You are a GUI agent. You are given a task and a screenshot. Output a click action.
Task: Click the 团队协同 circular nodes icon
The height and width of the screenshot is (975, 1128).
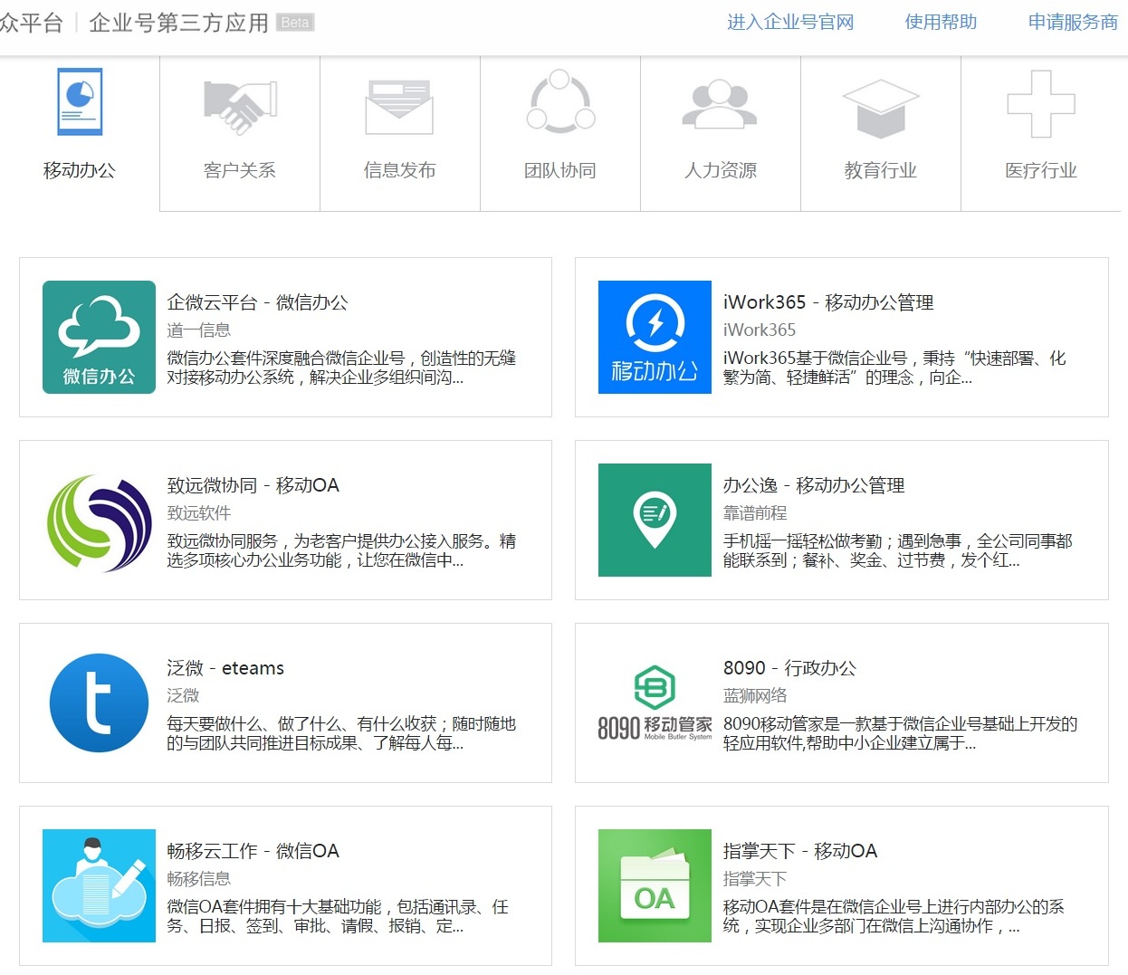click(x=560, y=101)
